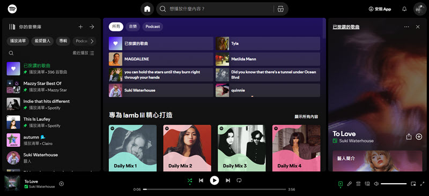Open 已按讚的歌曲 shortcut tile

[x=161, y=43]
